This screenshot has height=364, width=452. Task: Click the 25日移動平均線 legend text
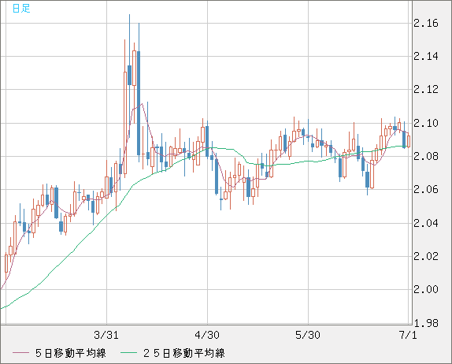pos(184,353)
